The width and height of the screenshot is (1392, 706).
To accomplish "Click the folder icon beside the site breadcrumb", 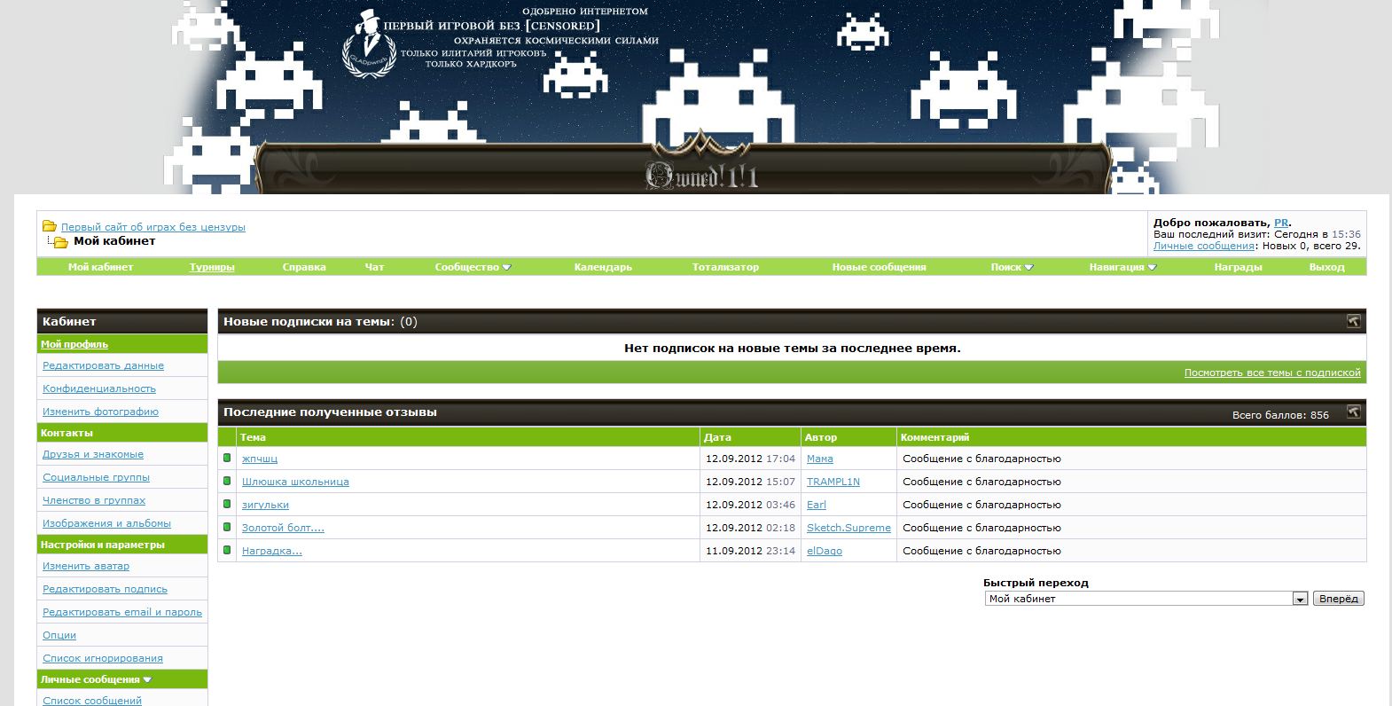I will 50,227.
